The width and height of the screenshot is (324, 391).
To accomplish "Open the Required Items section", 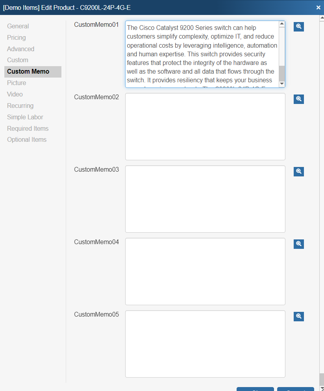I will click(28, 129).
